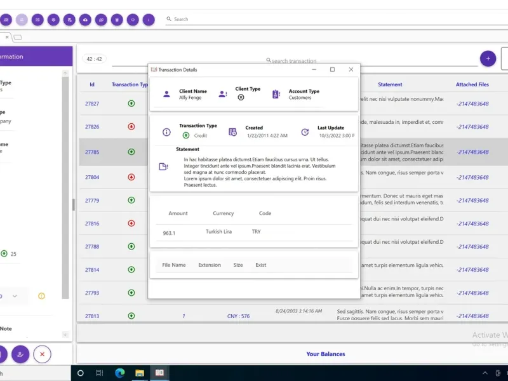Click the left panel vertical scrollbar thumb
The width and height of the screenshot is (508, 381).
(65, 188)
